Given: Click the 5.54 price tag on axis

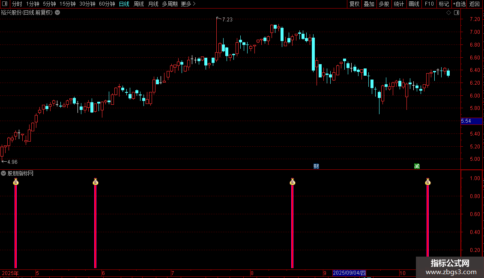Looking at the screenshot, I should coord(471,121).
